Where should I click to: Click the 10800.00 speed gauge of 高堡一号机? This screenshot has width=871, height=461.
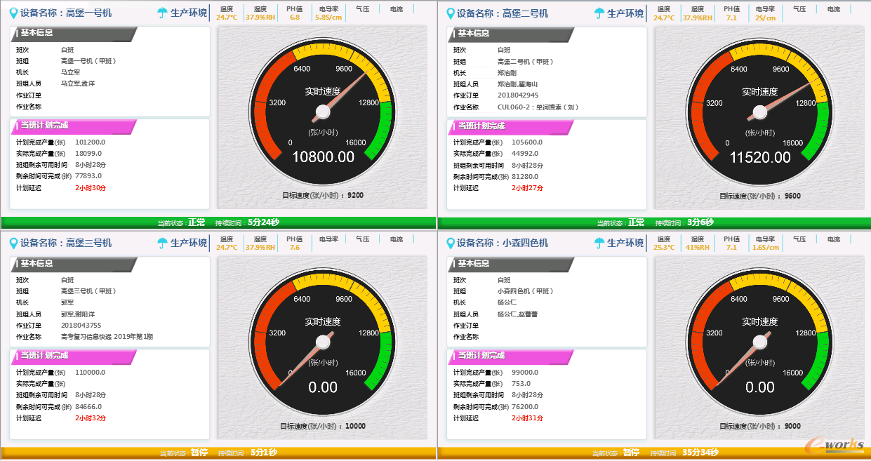(323, 112)
